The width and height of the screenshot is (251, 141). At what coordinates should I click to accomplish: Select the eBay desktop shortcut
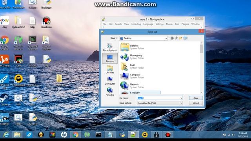click(4, 22)
